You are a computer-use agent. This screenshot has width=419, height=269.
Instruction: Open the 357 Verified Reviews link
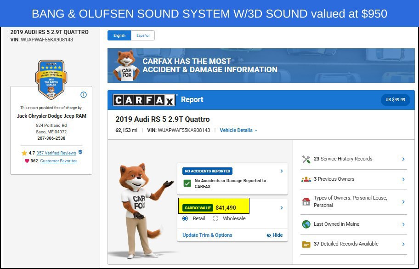coord(56,153)
